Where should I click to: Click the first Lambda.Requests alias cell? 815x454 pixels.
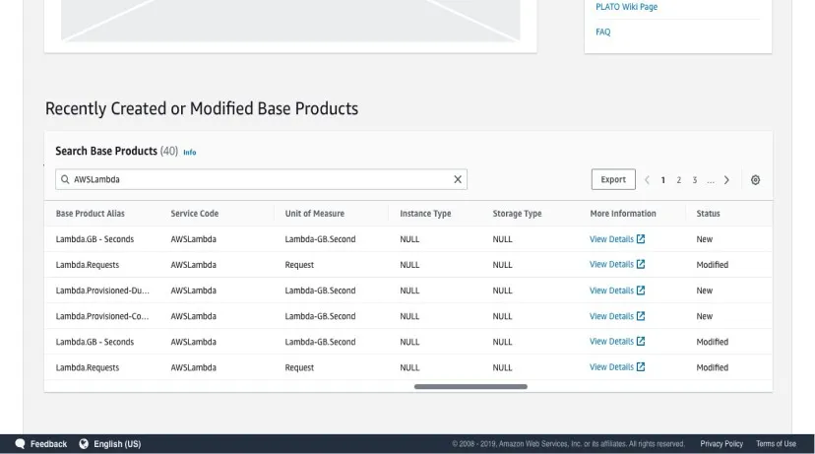click(x=88, y=265)
